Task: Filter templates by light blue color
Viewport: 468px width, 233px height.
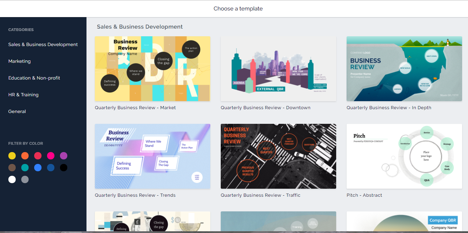Action: click(x=38, y=167)
